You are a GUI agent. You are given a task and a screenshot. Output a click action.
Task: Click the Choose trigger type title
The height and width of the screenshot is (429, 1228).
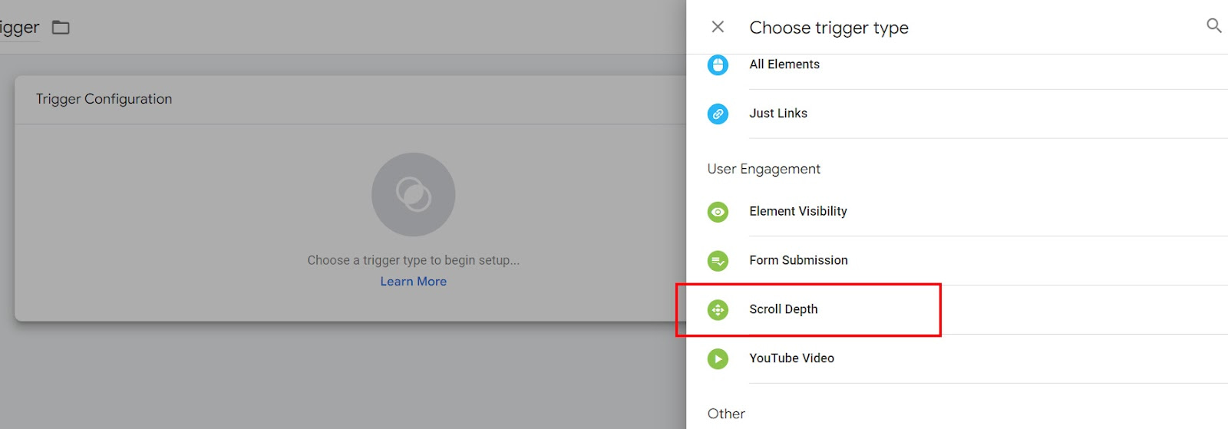tap(829, 28)
